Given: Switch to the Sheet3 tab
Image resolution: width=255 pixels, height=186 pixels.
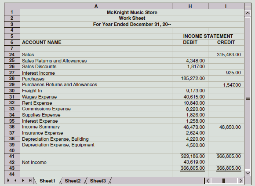Looking at the screenshot, I should 98,181.
